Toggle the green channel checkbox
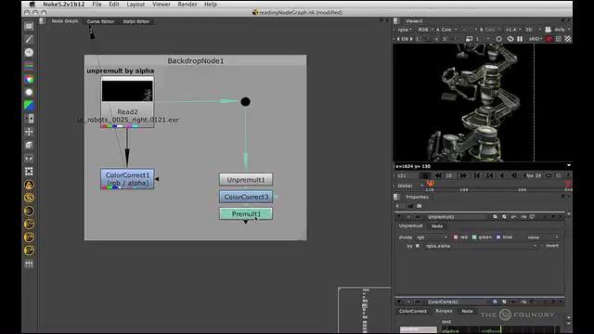Screen dimensions: 594x334 point(474,238)
